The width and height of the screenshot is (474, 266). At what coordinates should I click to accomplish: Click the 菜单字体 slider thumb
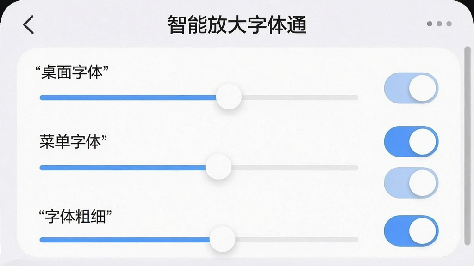pos(218,167)
